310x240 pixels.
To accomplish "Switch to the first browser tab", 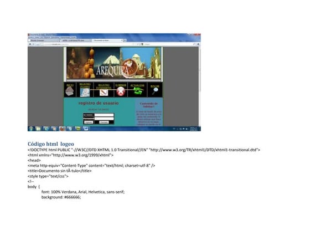I will click(x=44, y=40).
